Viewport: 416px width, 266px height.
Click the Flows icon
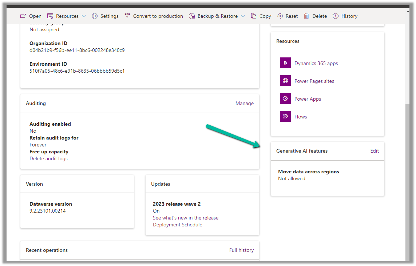point(285,116)
